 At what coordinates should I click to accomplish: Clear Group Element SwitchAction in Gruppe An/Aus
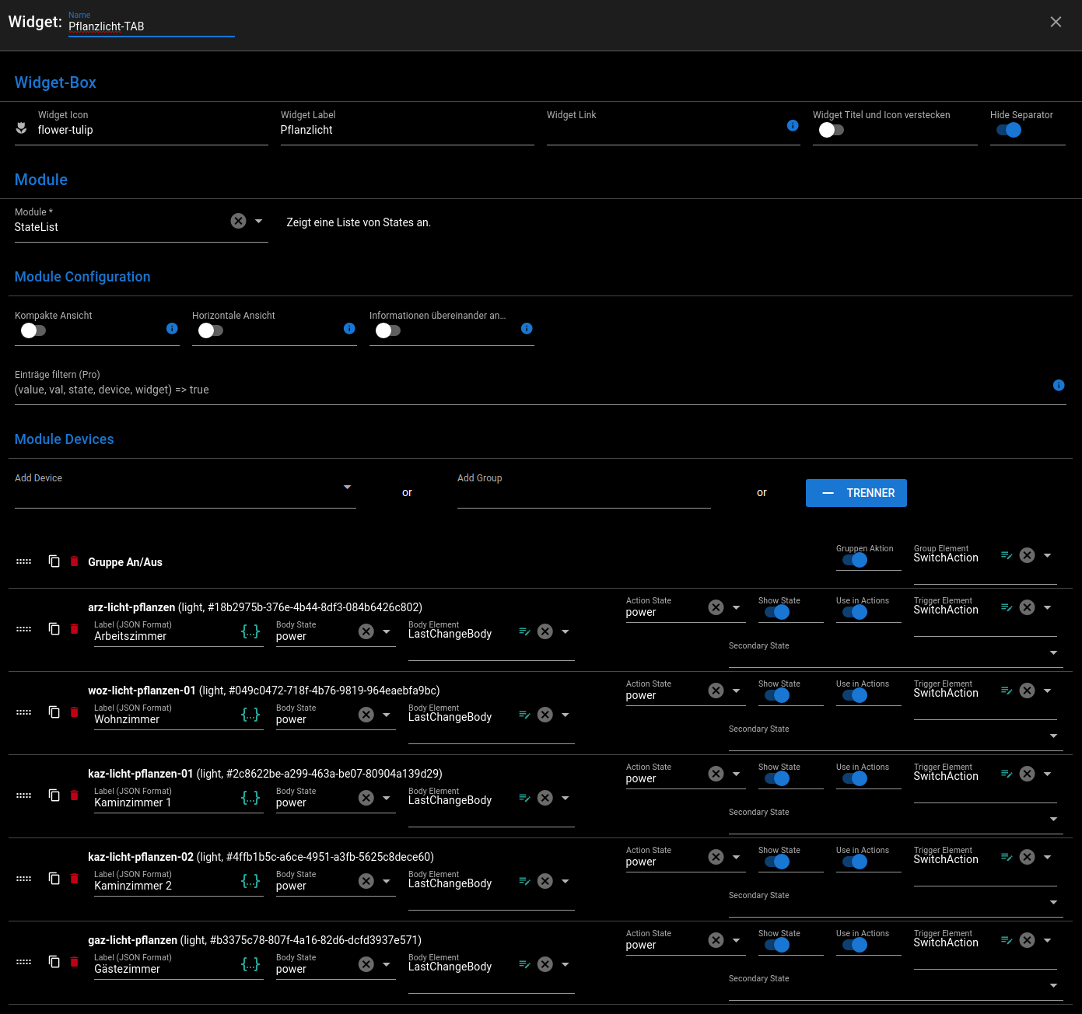[x=1028, y=555]
